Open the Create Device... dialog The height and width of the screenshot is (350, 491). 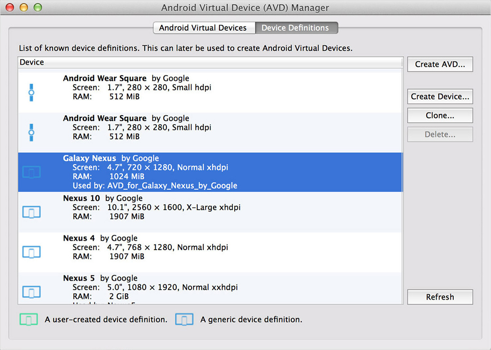440,96
